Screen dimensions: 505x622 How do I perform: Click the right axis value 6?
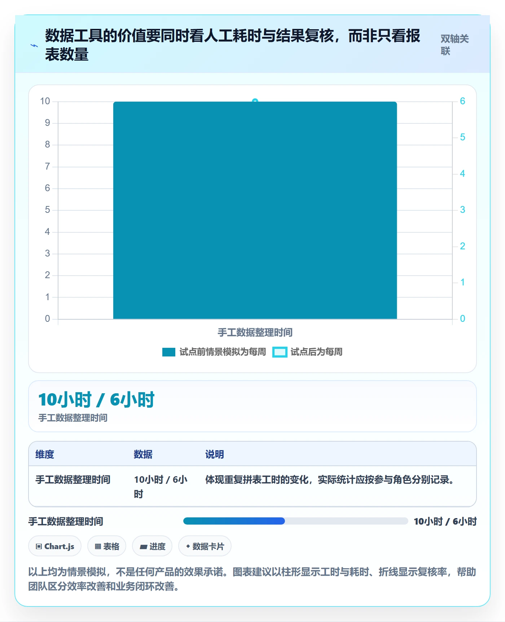[x=462, y=101]
